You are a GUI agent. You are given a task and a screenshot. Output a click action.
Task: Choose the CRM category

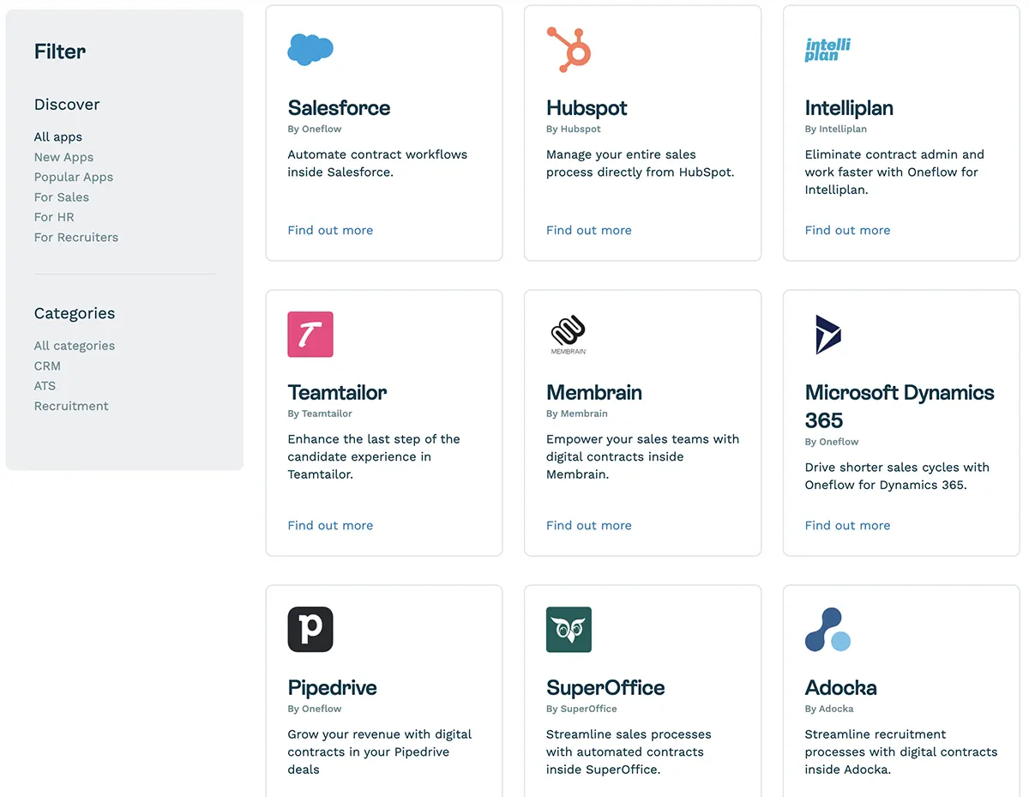click(x=47, y=365)
